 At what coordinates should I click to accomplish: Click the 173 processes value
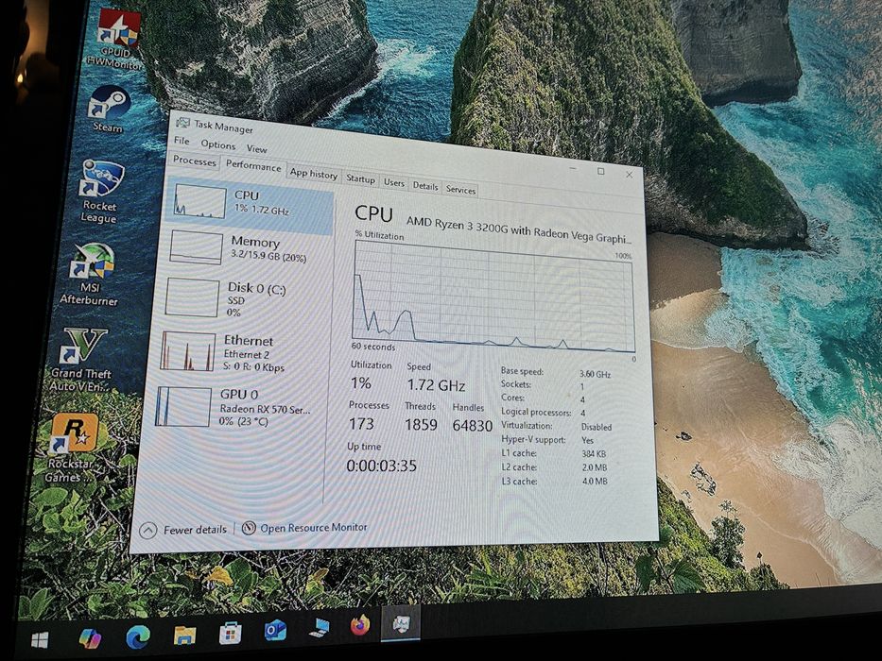[361, 423]
